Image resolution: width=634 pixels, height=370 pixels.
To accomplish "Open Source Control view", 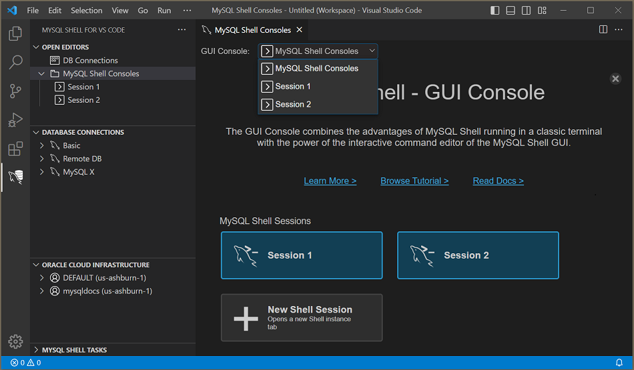I will [x=15, y=91].
